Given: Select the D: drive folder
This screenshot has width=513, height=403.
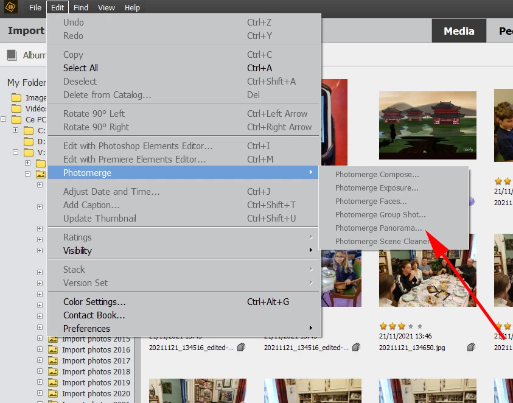Looking at the screenshot, I should click(x=29, y=141).
